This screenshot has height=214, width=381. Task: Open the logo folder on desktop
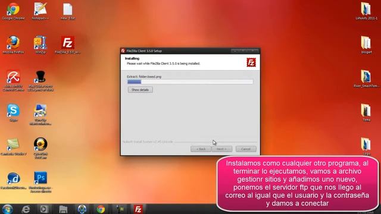tap(366, 147)
